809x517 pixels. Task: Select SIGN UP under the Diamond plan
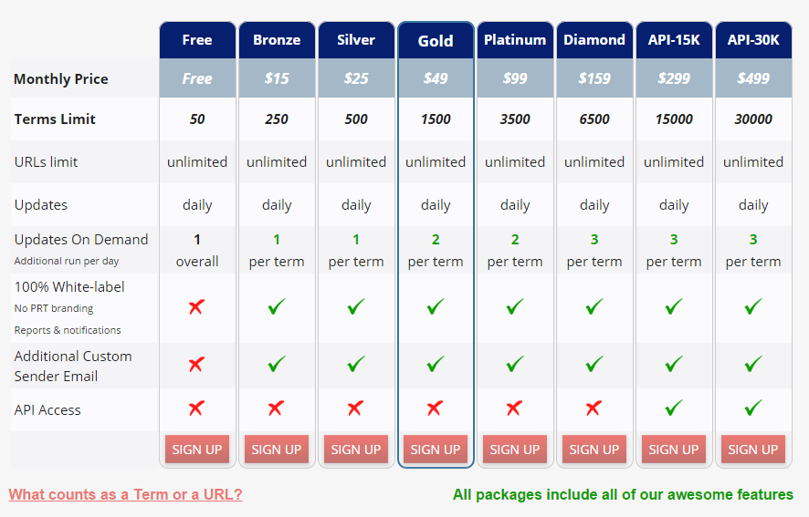point(594,450)
